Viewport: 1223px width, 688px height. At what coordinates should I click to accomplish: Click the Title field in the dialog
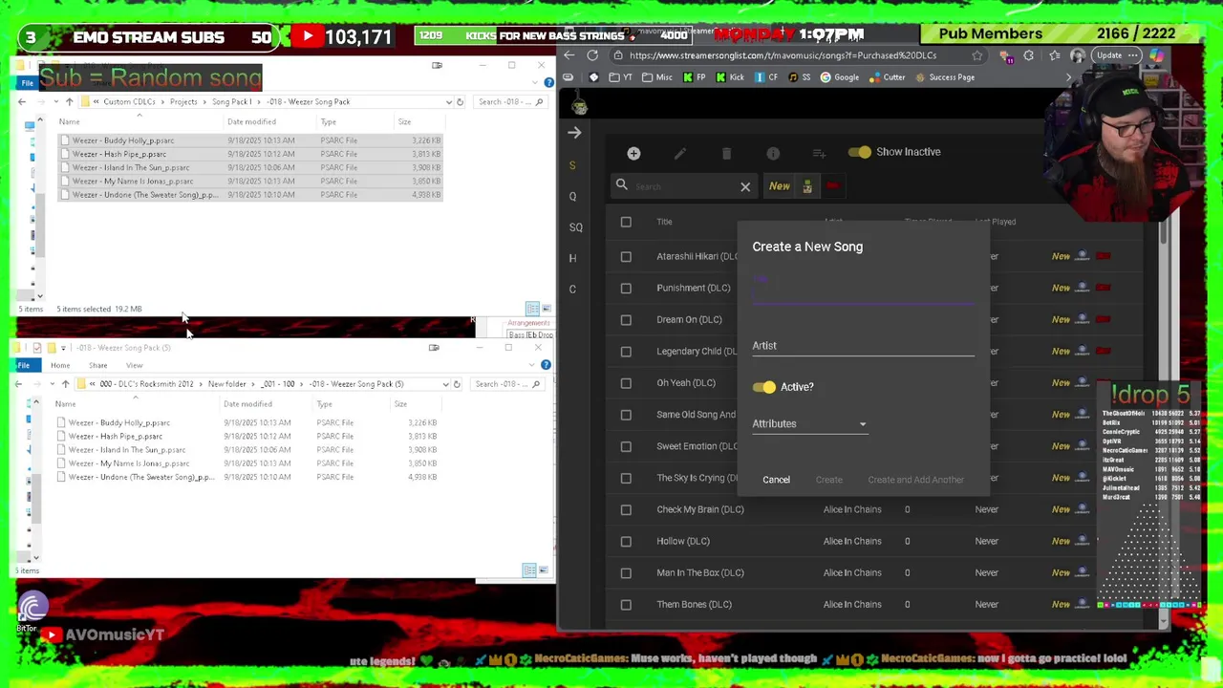tap(863, 291)
